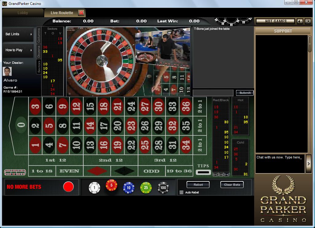315x228 pixels.
Task: Open the Sectors statistics tab
Action: (39, 66)
